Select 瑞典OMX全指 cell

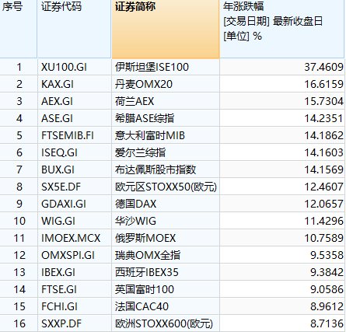tap(166, 255)
